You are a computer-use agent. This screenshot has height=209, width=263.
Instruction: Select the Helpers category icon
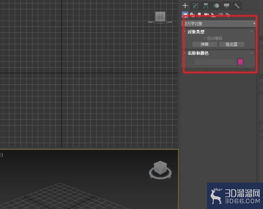click(213, 15)
